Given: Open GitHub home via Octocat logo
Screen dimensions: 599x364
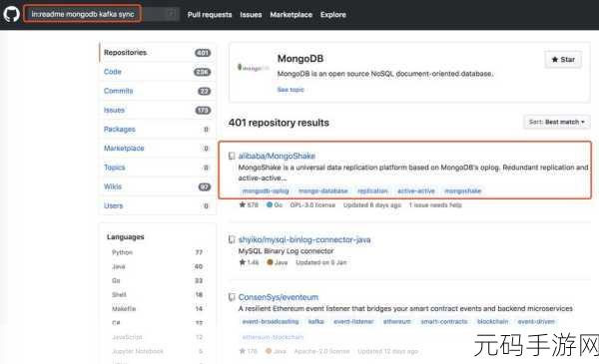Looking at the screenshot, I should (x=11, y=15).
